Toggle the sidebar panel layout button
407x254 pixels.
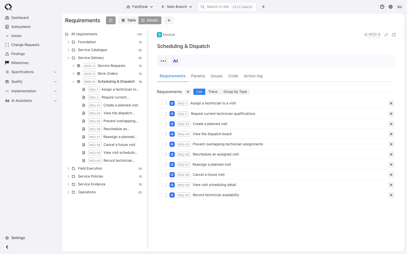pos(111,20)
